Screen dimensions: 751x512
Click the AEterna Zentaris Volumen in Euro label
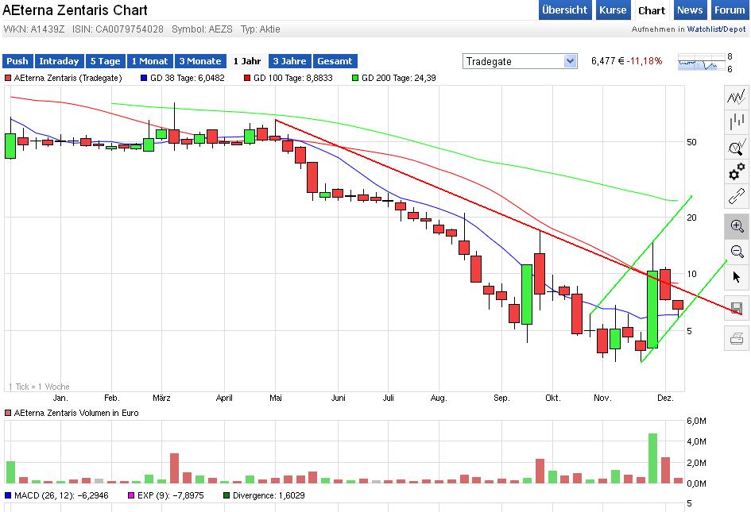tap(76, 413)
